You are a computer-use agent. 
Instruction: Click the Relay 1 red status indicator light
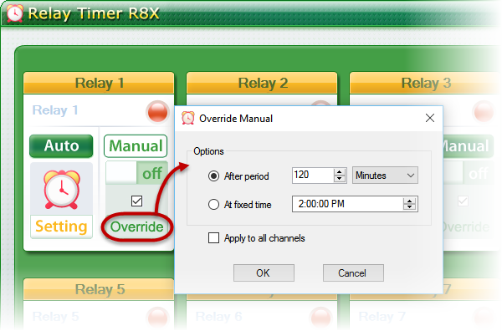[x=157, y=112]
